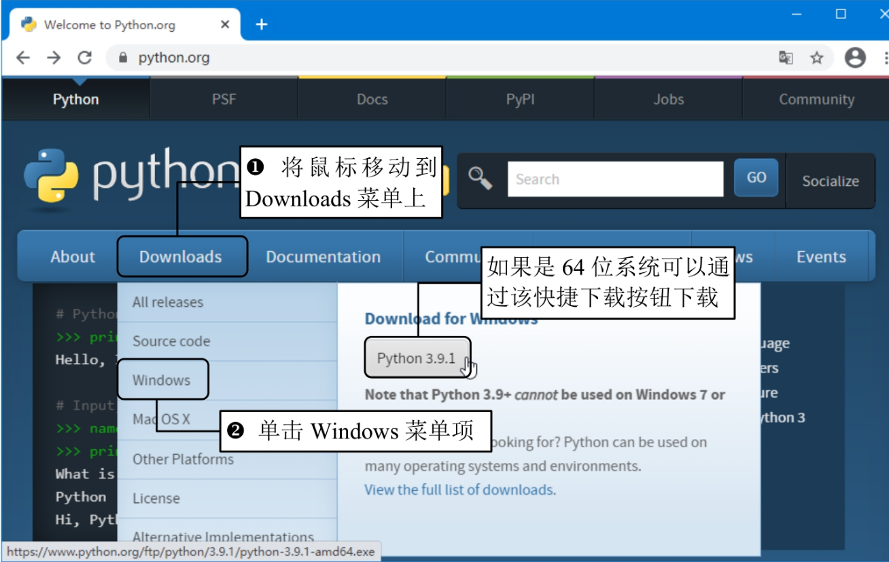The width and height of the screenshot is (889, 562).
Task: Select Other Platforms in Downloads menu
Action: click(x=227, y=459)
